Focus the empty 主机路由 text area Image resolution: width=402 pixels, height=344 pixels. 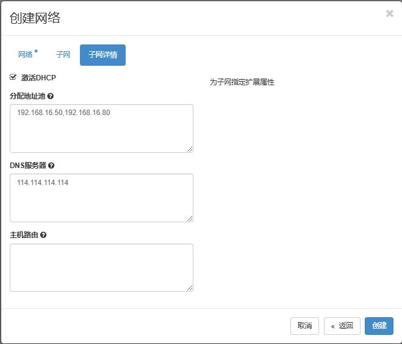pyautogui.click(x=101, y=267)
